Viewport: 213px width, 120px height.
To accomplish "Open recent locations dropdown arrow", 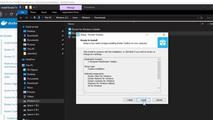I will click(x=31, y=18).
